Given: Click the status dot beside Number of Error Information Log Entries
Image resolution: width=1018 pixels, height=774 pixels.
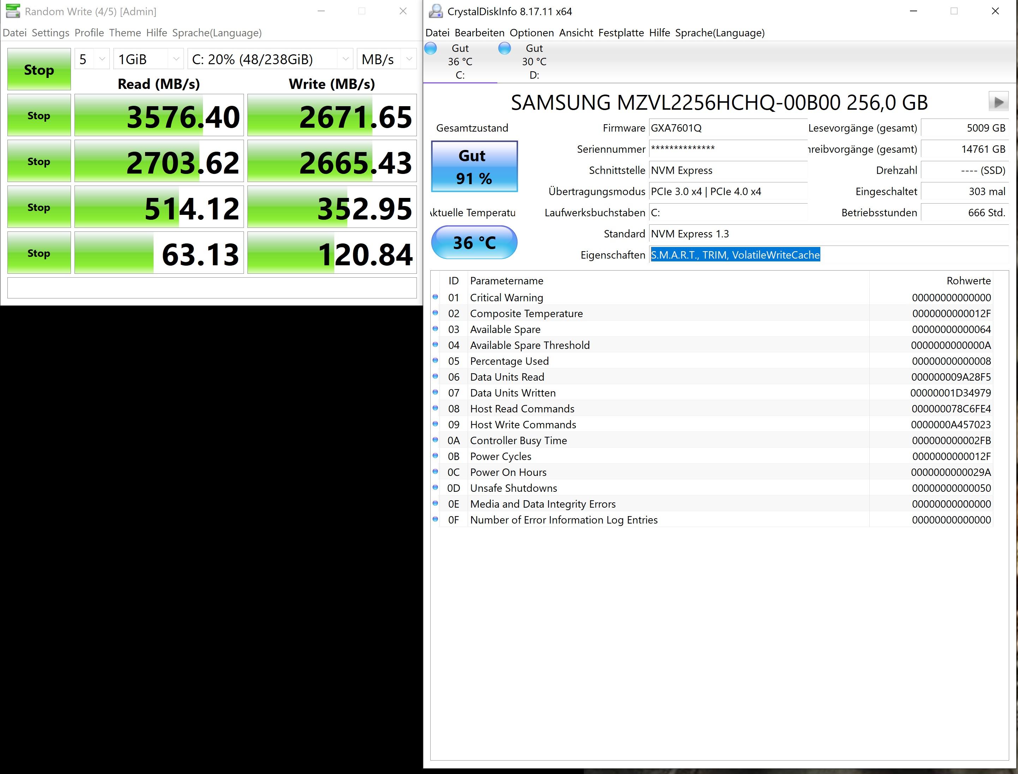Looking at the screenshot, I should pyautogui.click(x=436, y=519).
